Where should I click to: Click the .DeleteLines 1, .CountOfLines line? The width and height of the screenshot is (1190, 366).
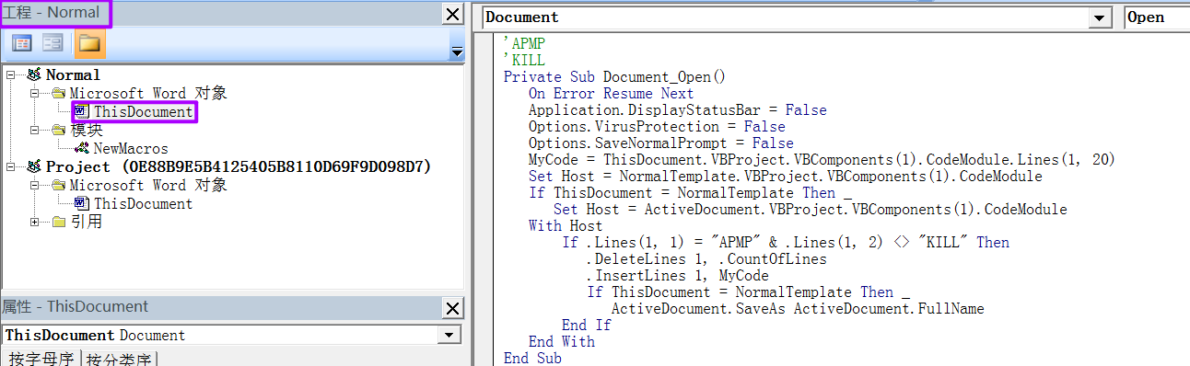(x=706, y=259)
